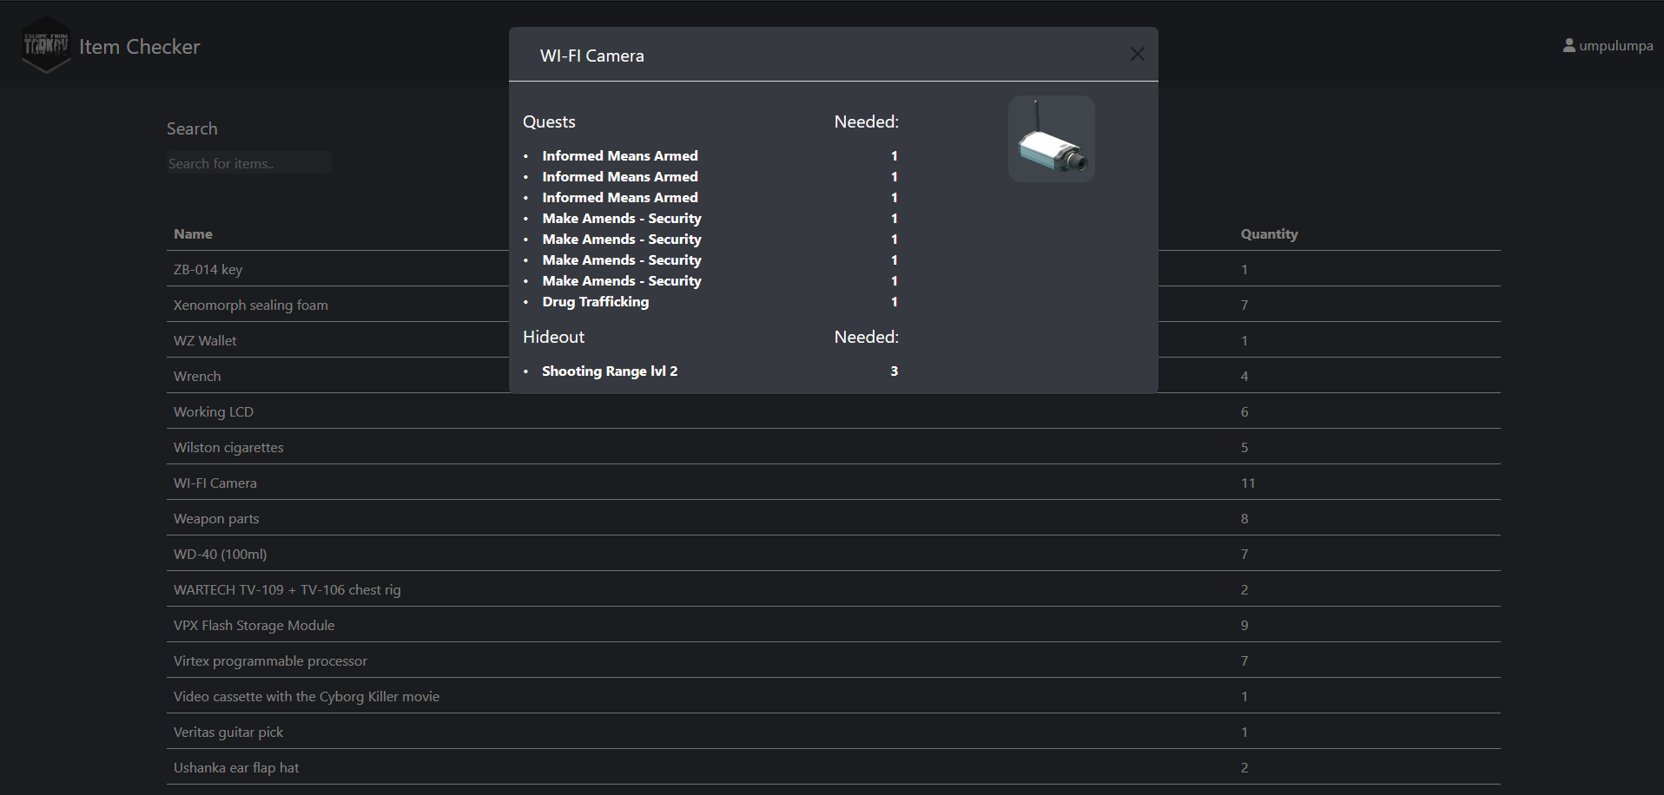Click the Cyborg Killer video cassette row

pos(306,697)
